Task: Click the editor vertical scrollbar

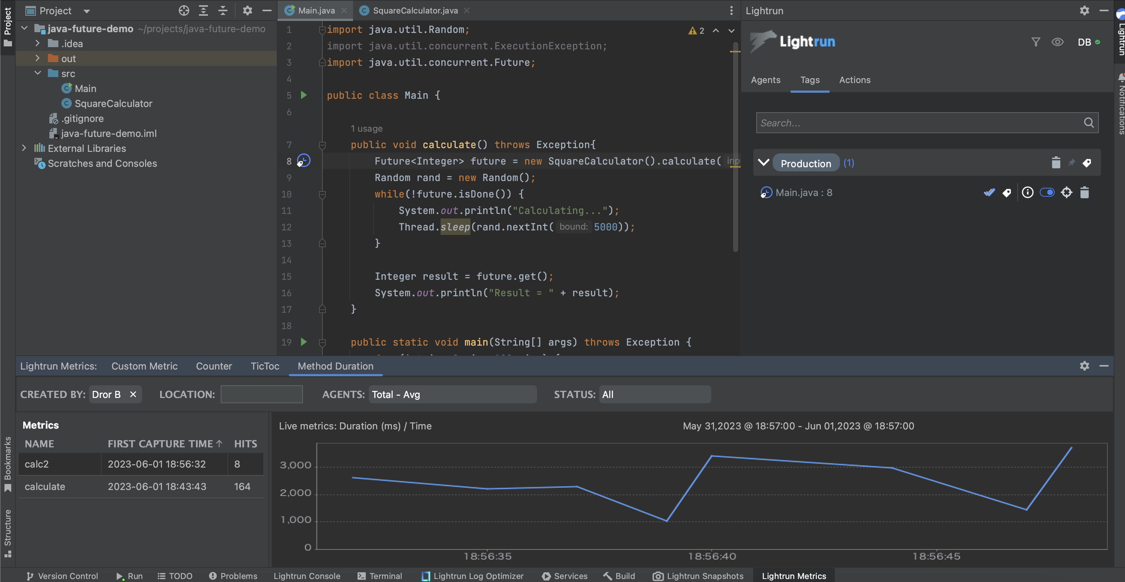Action: point(735,146)
